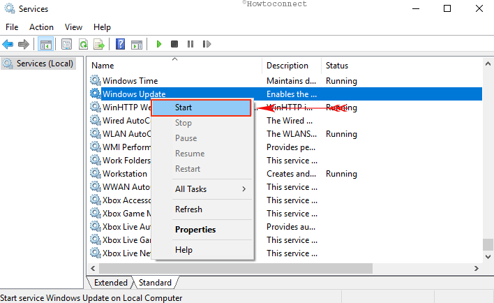
Task: Select the WMI Performance service row
Action: point(285,147)
